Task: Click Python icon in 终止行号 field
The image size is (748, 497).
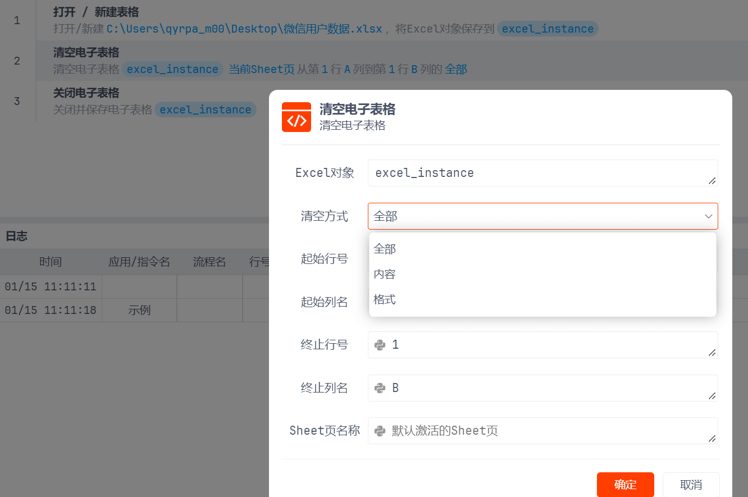Action: click(380, 345)
